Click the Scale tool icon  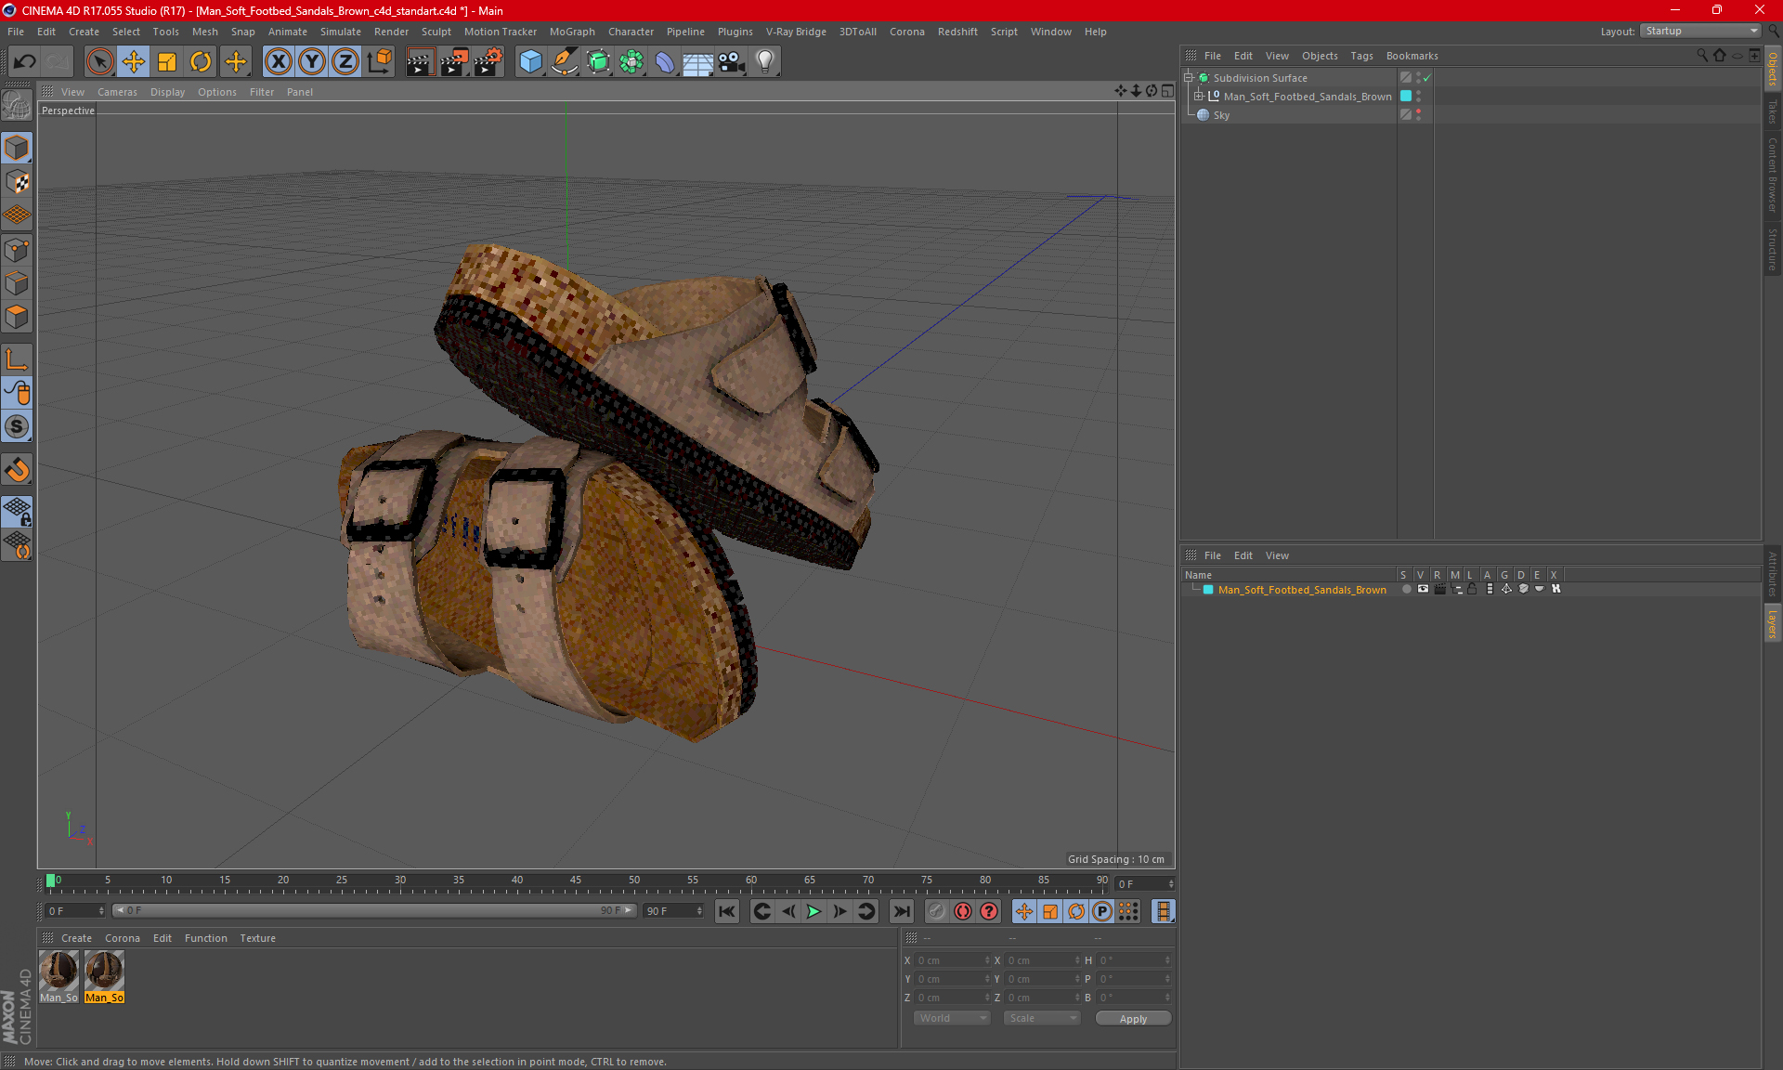[167, 62]
